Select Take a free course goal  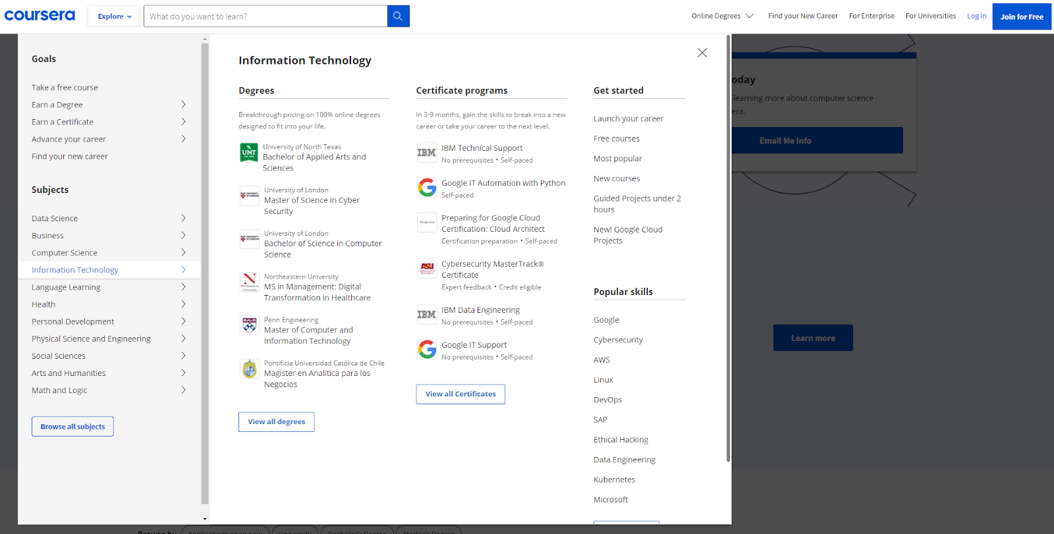coord(65,88)
